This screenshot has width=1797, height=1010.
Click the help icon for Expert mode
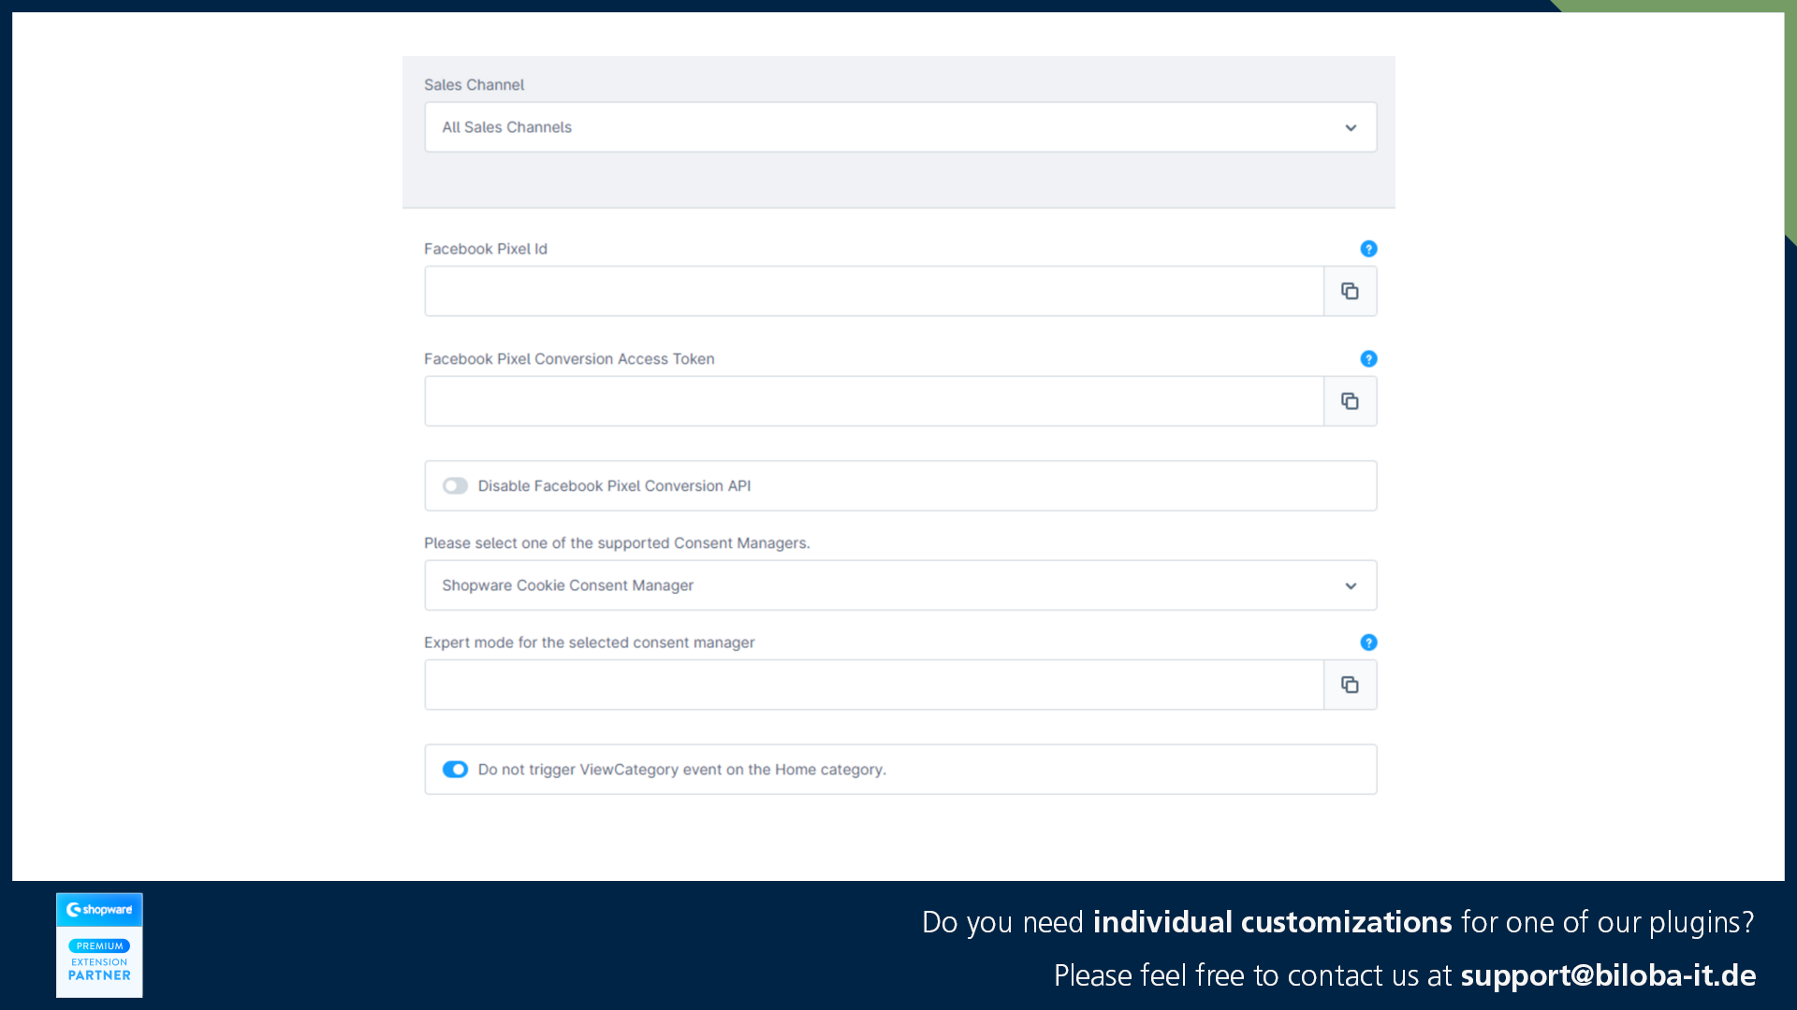click(x=1368, y=642)
